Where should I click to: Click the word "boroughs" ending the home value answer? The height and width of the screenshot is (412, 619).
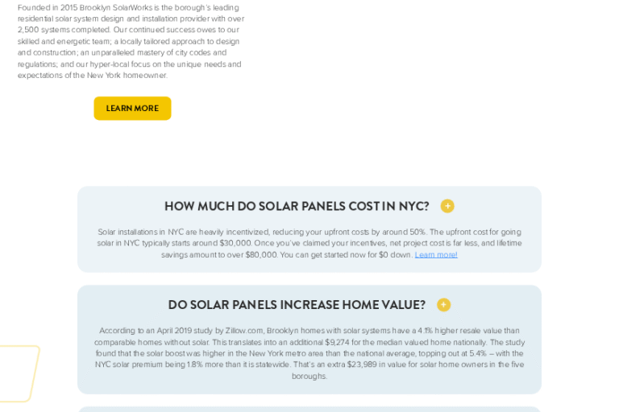309,376
